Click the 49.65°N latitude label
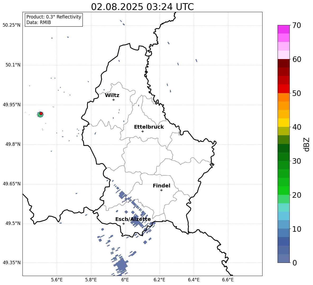 pos(12,184)
